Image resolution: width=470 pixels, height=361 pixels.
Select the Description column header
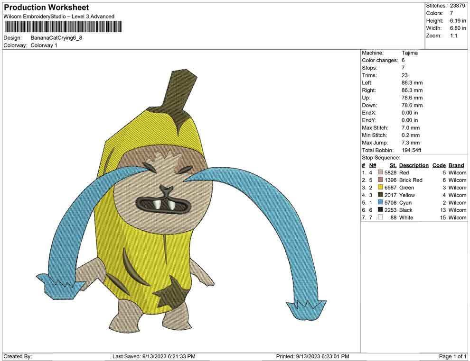coord(414,165)
